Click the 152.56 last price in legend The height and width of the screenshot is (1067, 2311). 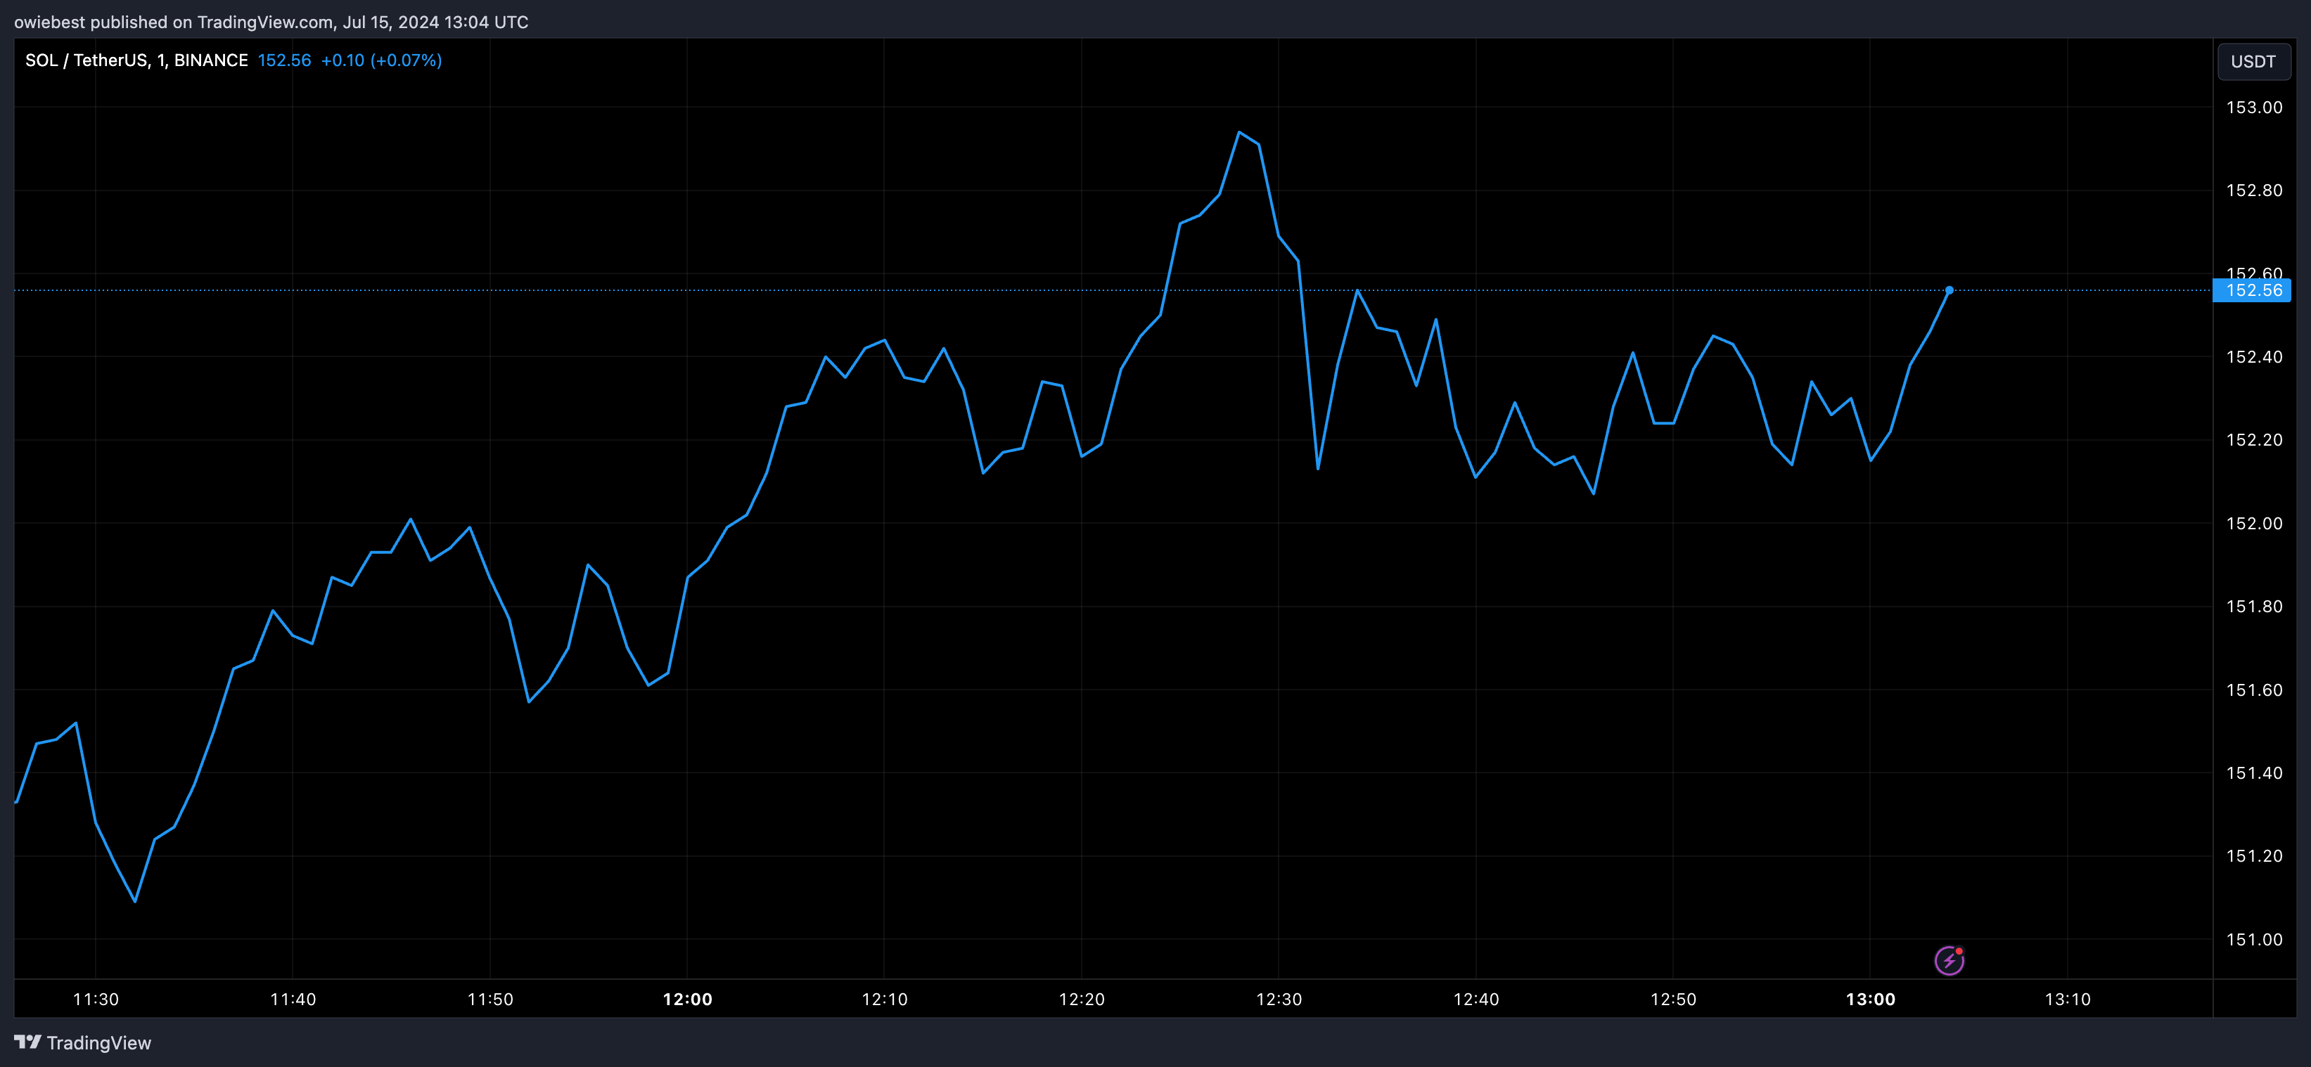pyautogui.click(x=284, y=60)
